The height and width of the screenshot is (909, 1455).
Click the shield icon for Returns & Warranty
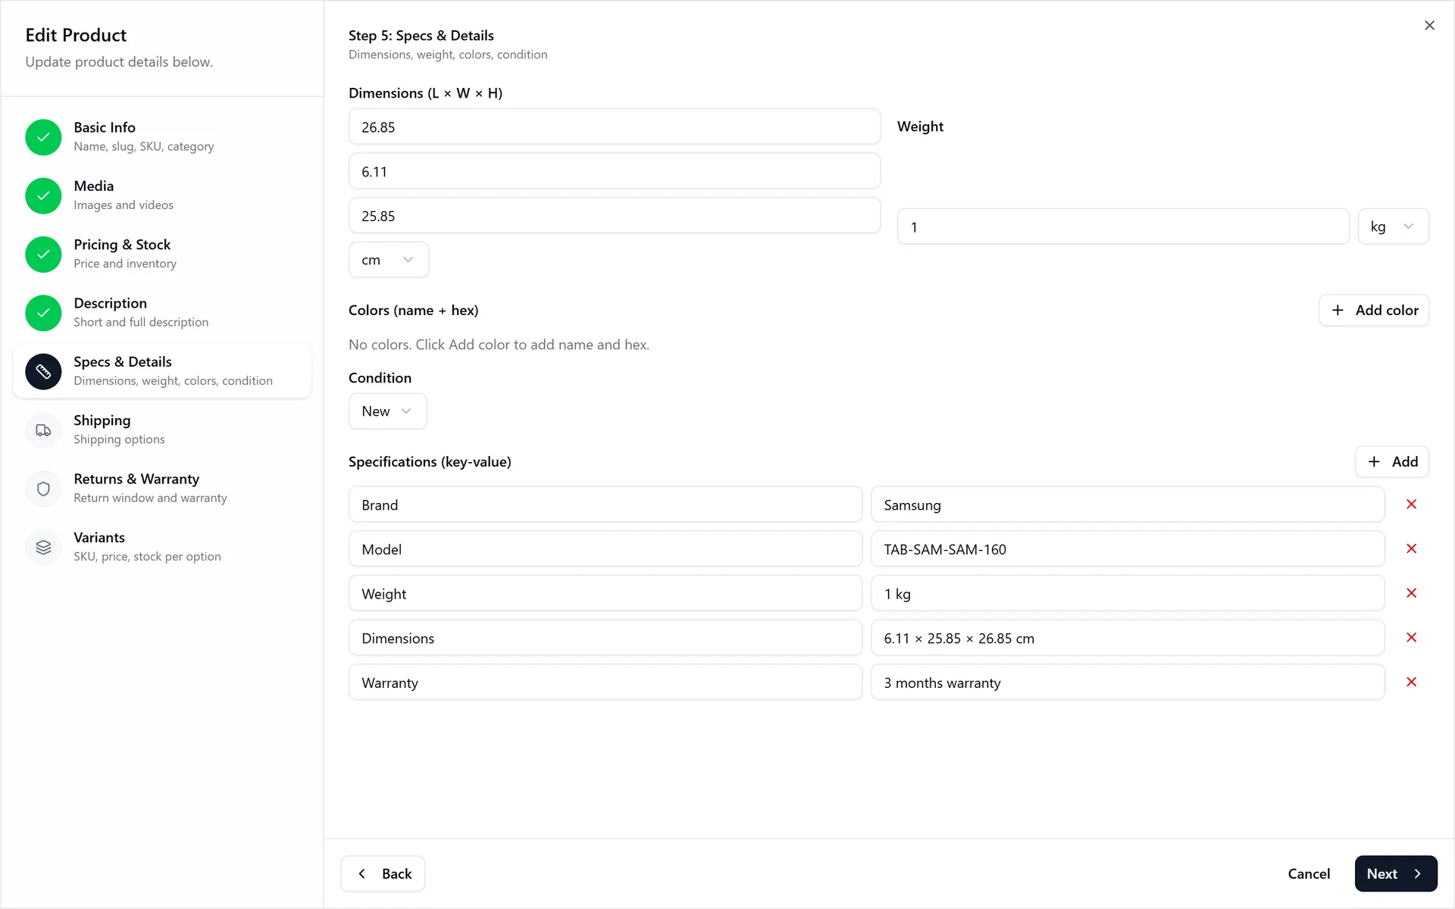point(43,489)
